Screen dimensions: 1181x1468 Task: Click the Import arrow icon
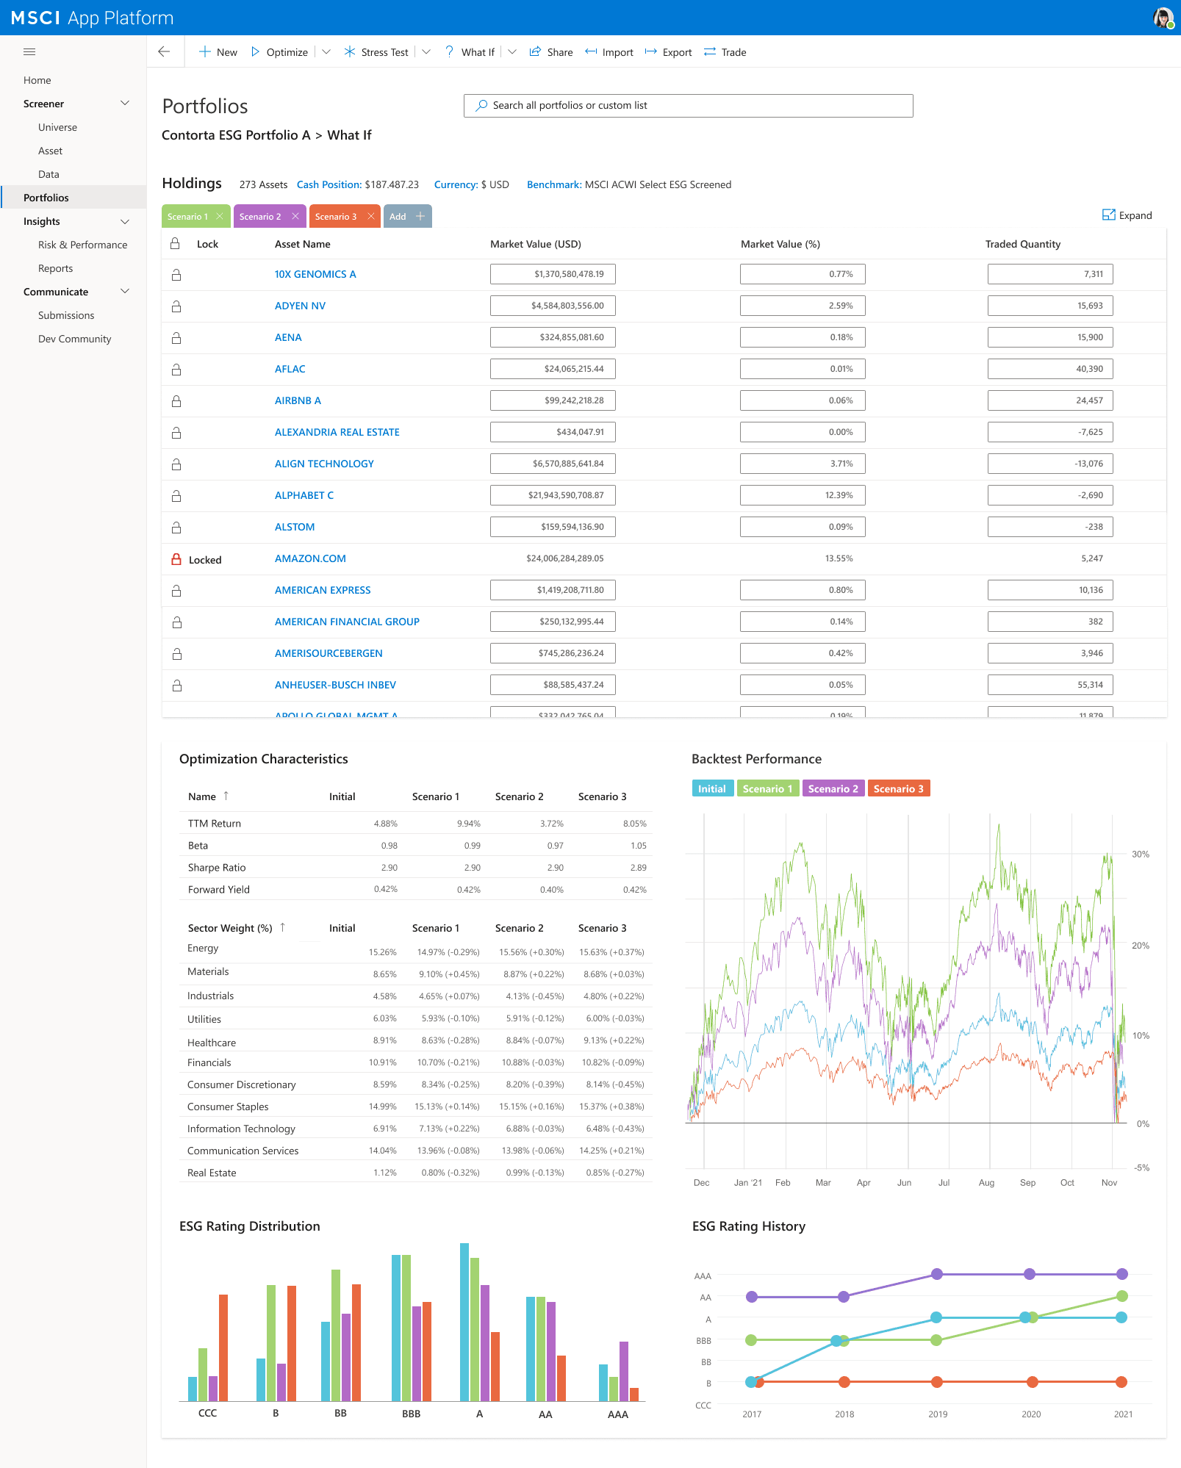591,51
